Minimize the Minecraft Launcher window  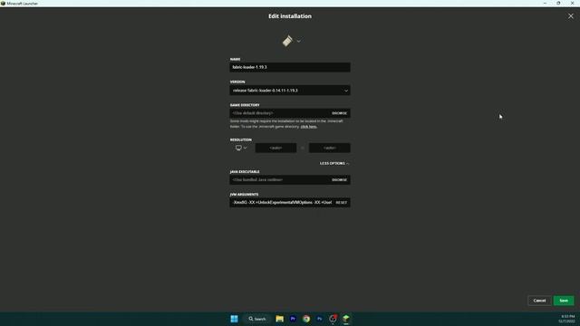(x=545, y=4)
